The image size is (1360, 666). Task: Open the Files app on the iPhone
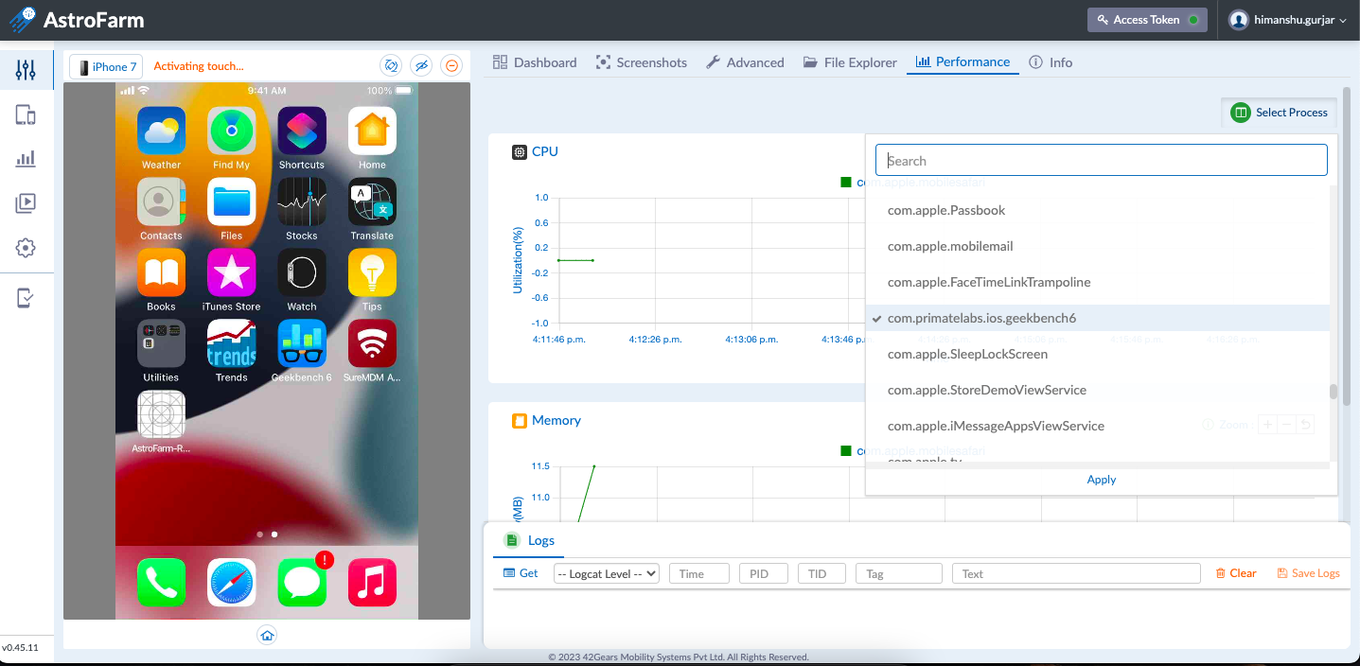231,202
